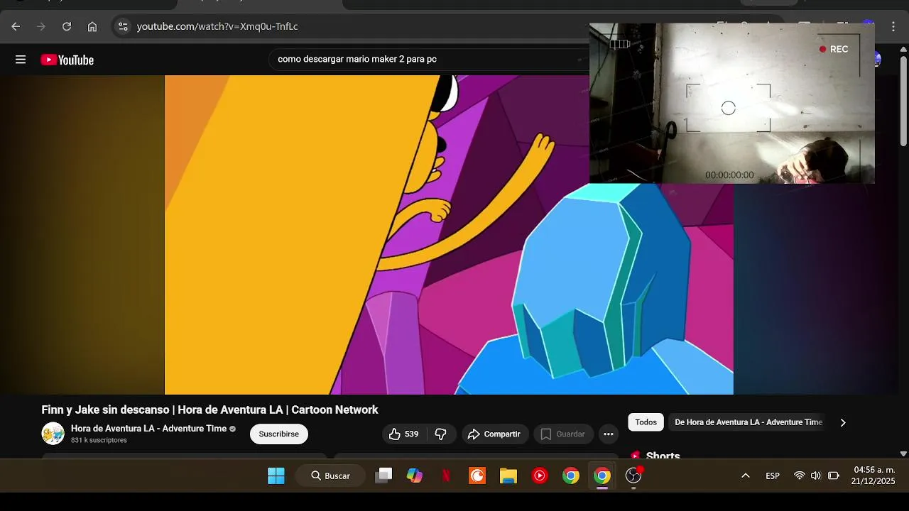Open battery status icon in tray

834,476
